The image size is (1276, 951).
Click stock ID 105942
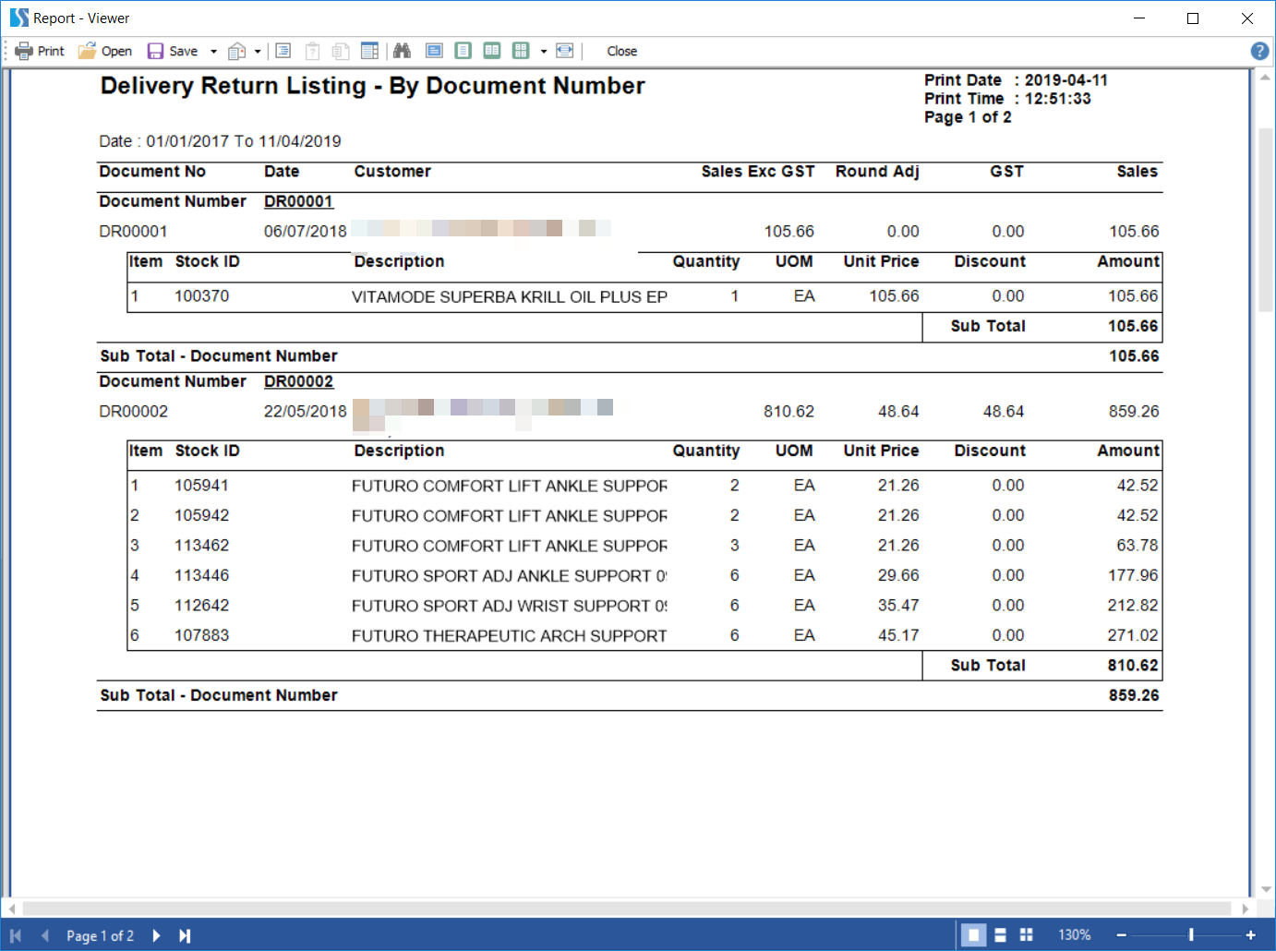[201, 515]
